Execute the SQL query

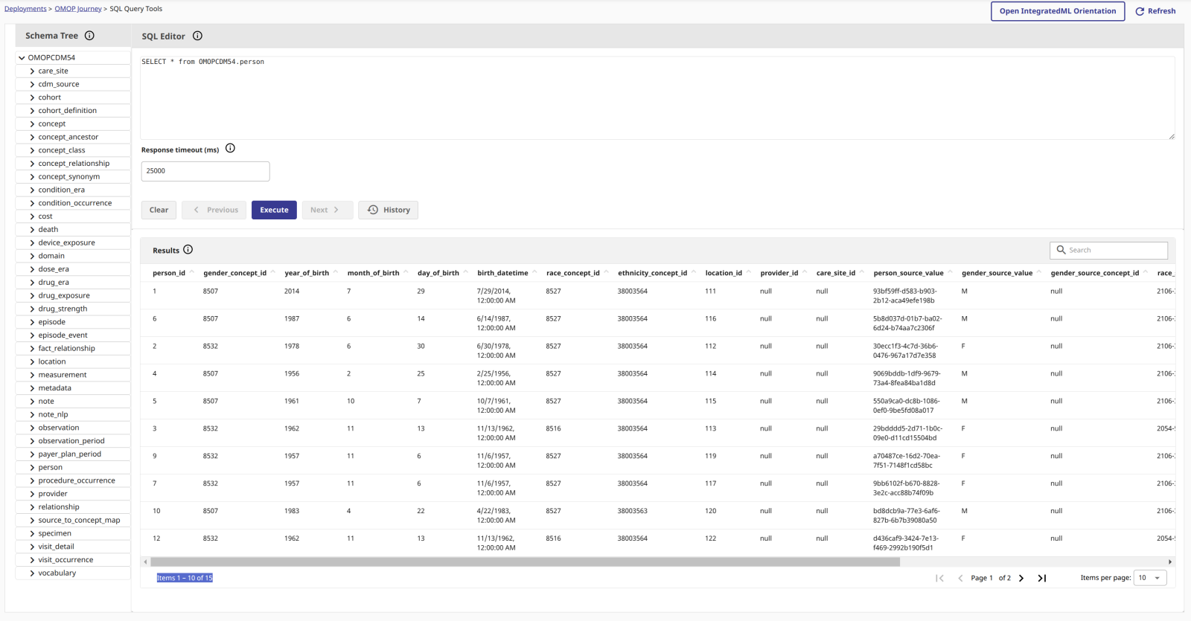coord(274,210)
